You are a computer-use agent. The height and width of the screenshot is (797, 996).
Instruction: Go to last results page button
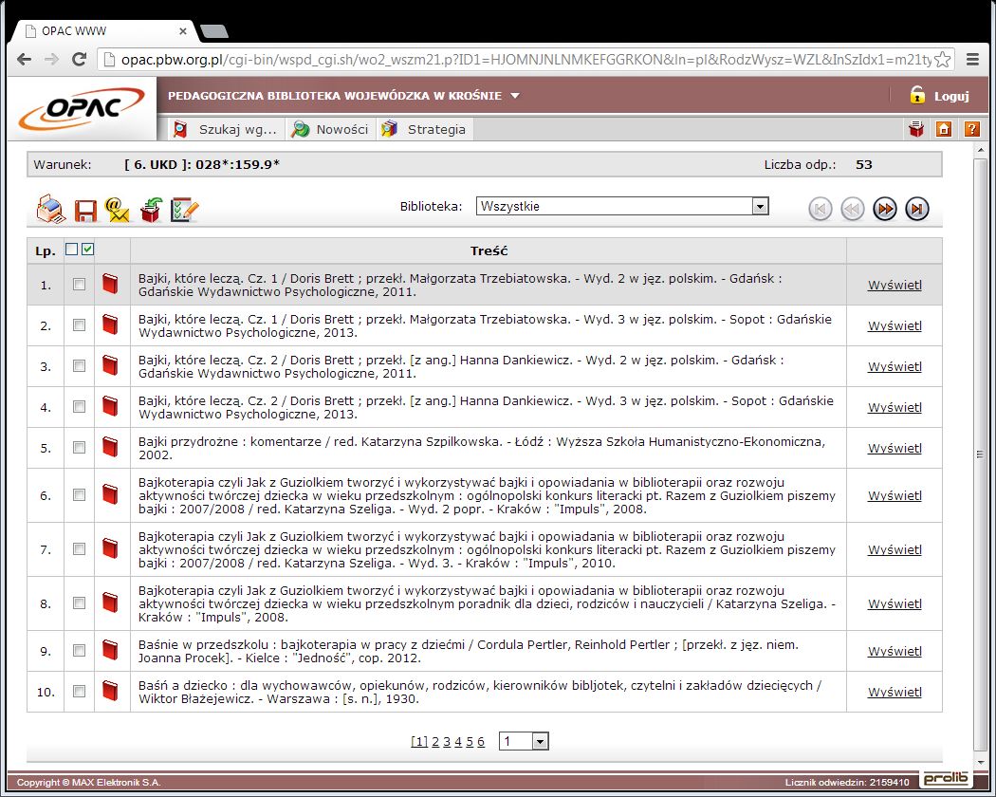pos(917,209)
